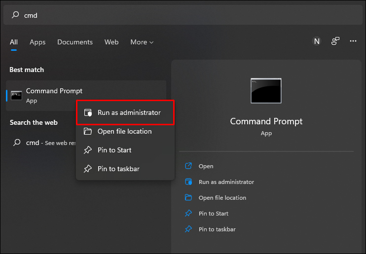Switch to the Apps tab
Screen dimensions: 366x254
tap(37, 42)
